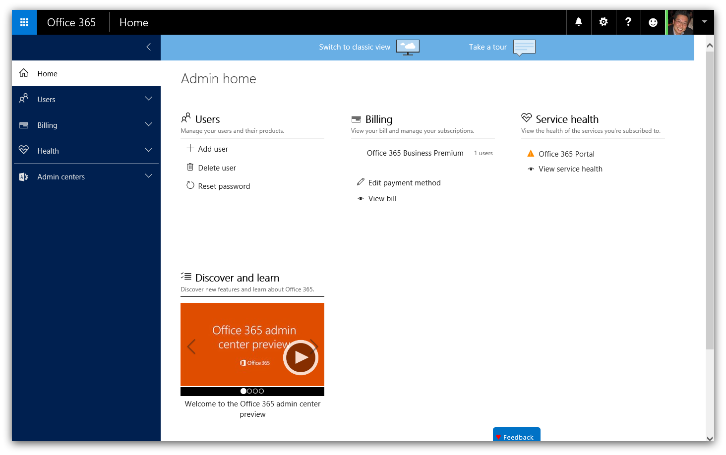The image size is (726, 455).
Task: Click the tour speech bubble icon
Action: tap(524, 48)
